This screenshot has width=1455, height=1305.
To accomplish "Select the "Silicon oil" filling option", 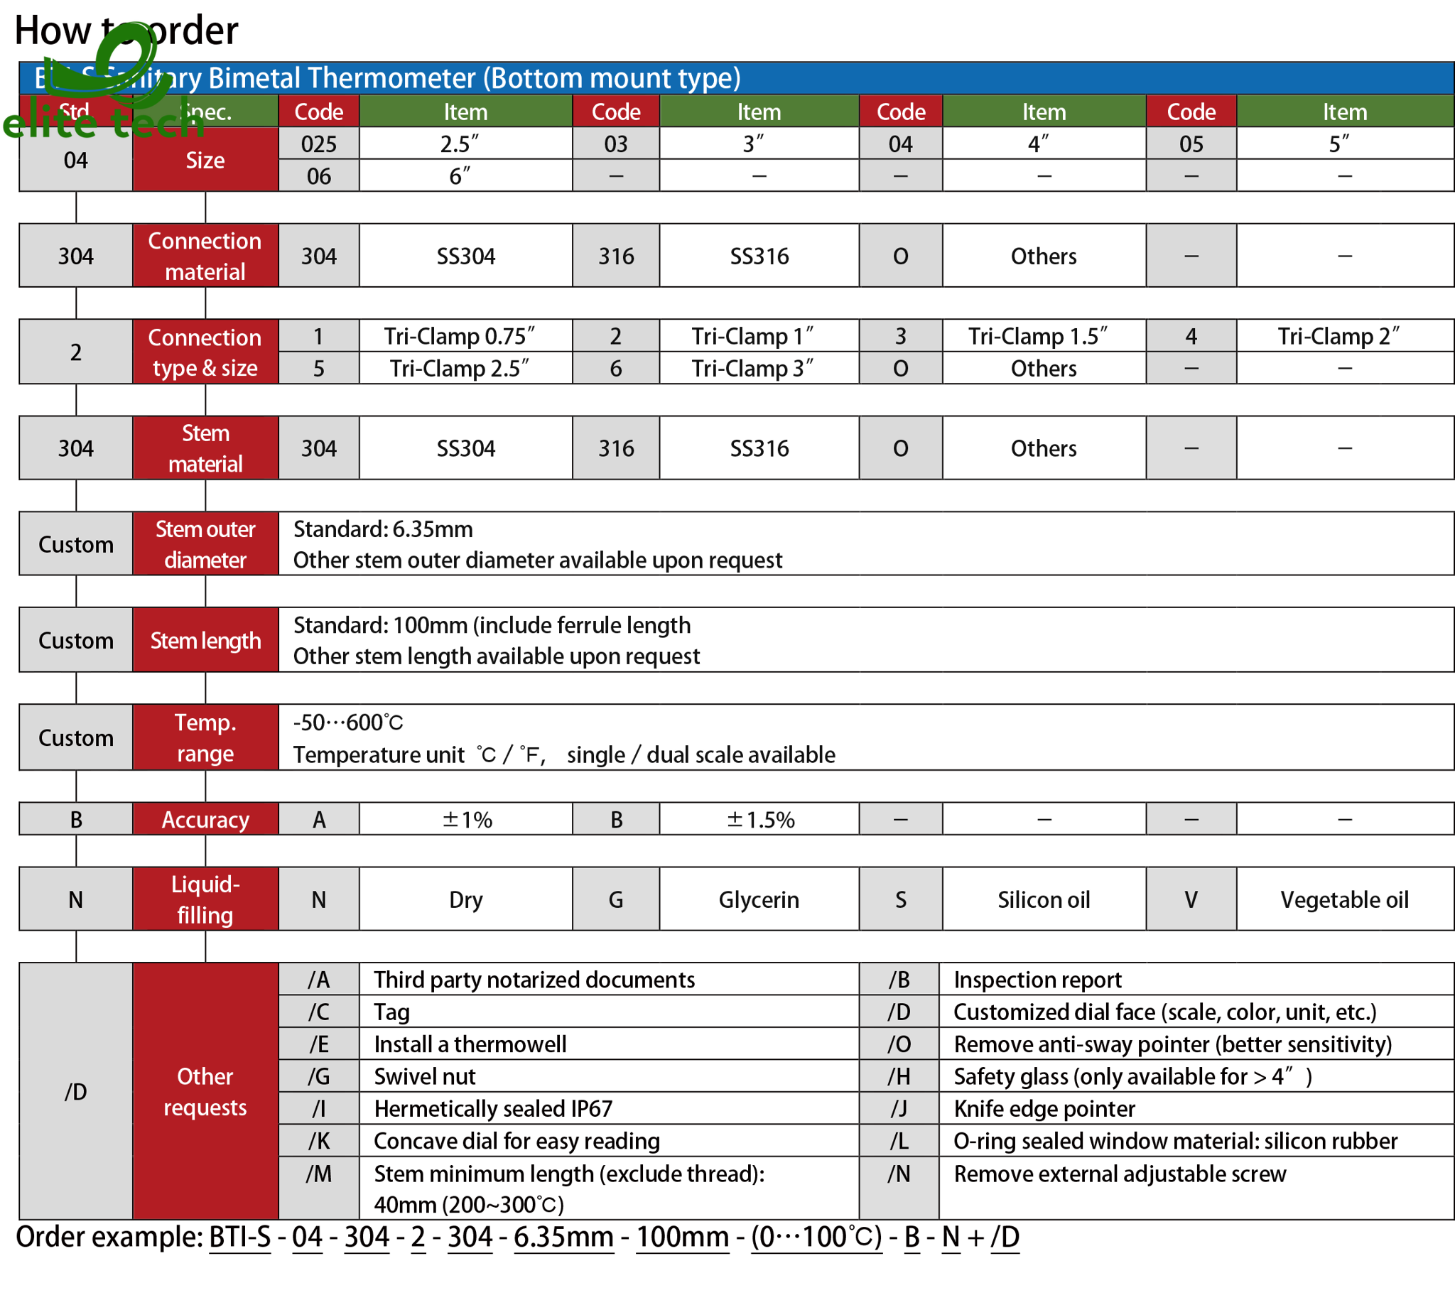I will tap(1044, 899).
